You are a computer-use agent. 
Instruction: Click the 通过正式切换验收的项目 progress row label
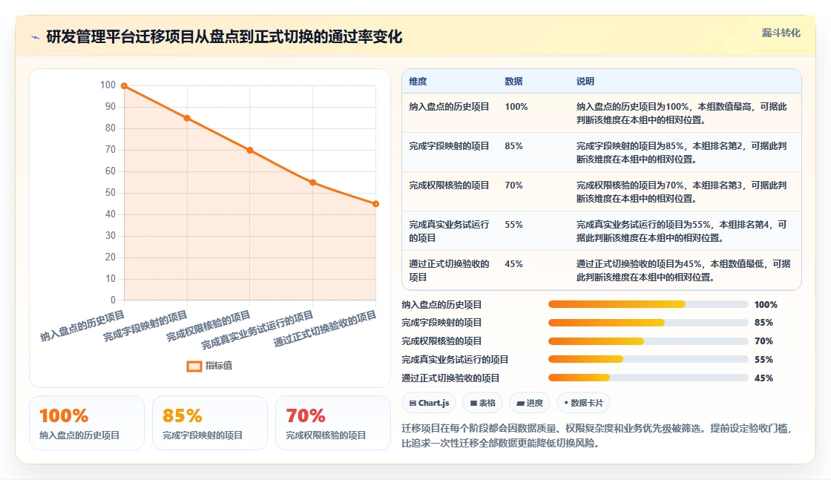pos(450,378)
